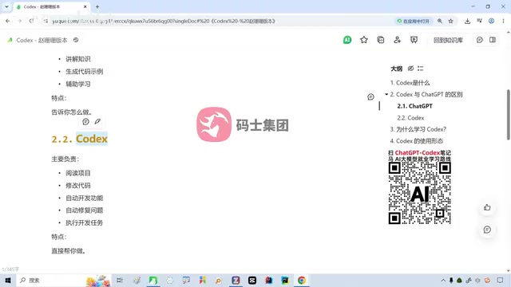Click the edit pencil icon above Codex heading
Viewport: 511px width, 287px height.
tap(97, 121)
